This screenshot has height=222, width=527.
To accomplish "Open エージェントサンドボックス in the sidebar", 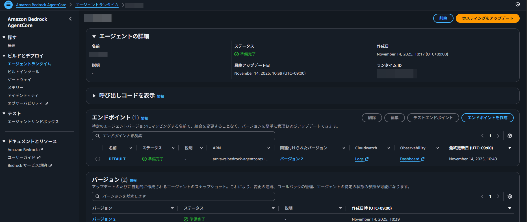I will pos(33,122).
